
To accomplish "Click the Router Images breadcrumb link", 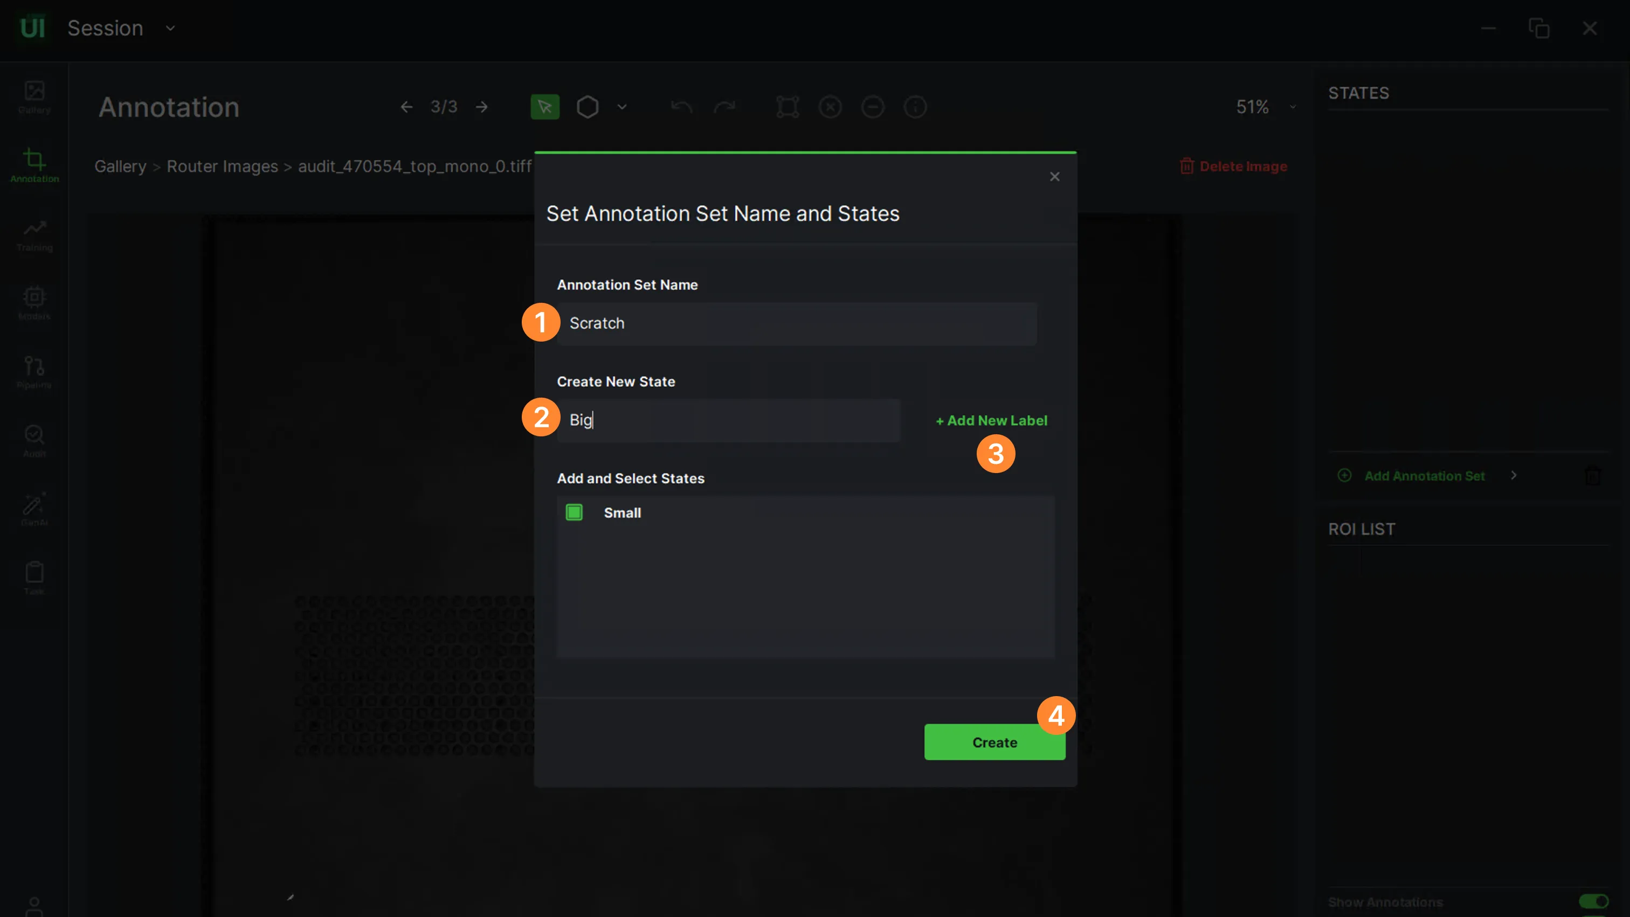I will click(x=222, y=166).
